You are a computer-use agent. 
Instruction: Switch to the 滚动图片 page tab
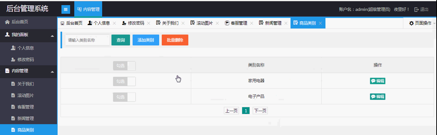(x=202, y=23)
